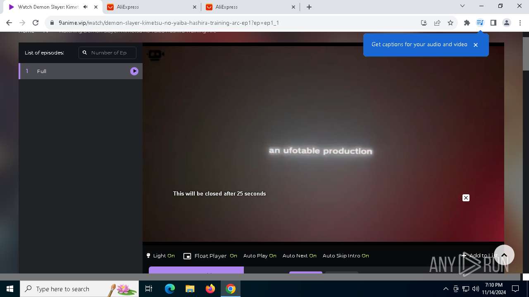Focus the address bar URL
The height and width of the screenshot is (297, 529).
(169, 23)
